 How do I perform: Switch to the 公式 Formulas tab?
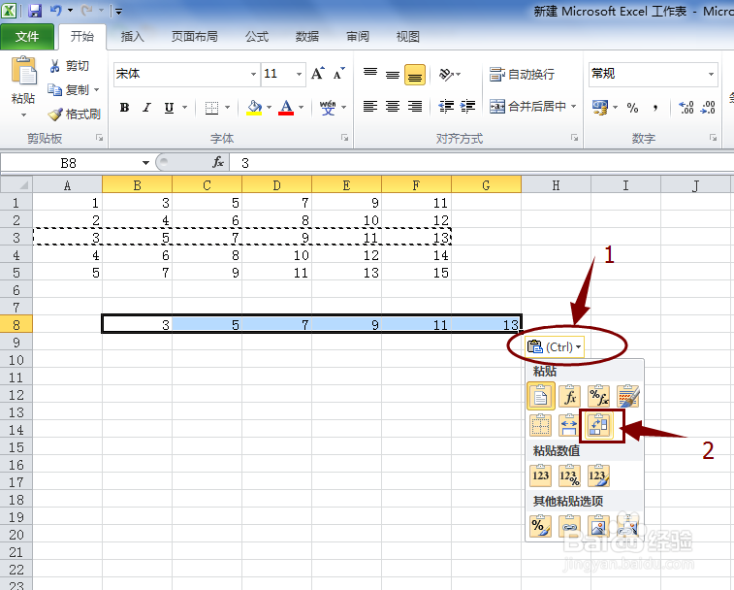pyautogui.click(x=257, y=37)
